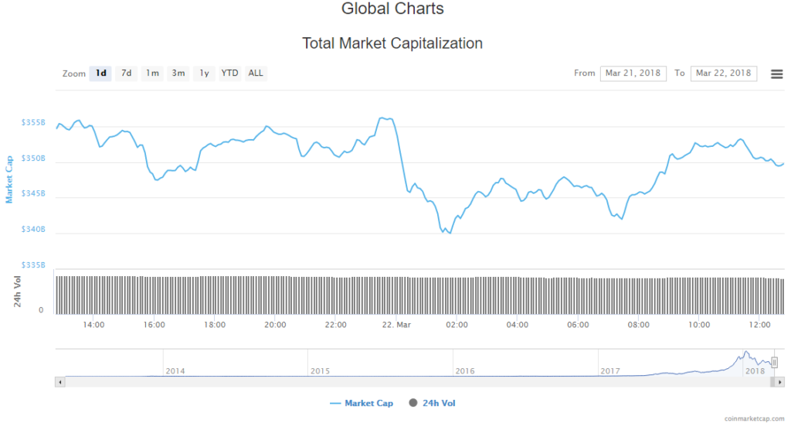Screen dimensions: 791x423
Task: Switch zoom to 1m
Action: pyautogui.click(x=152, y=73)
